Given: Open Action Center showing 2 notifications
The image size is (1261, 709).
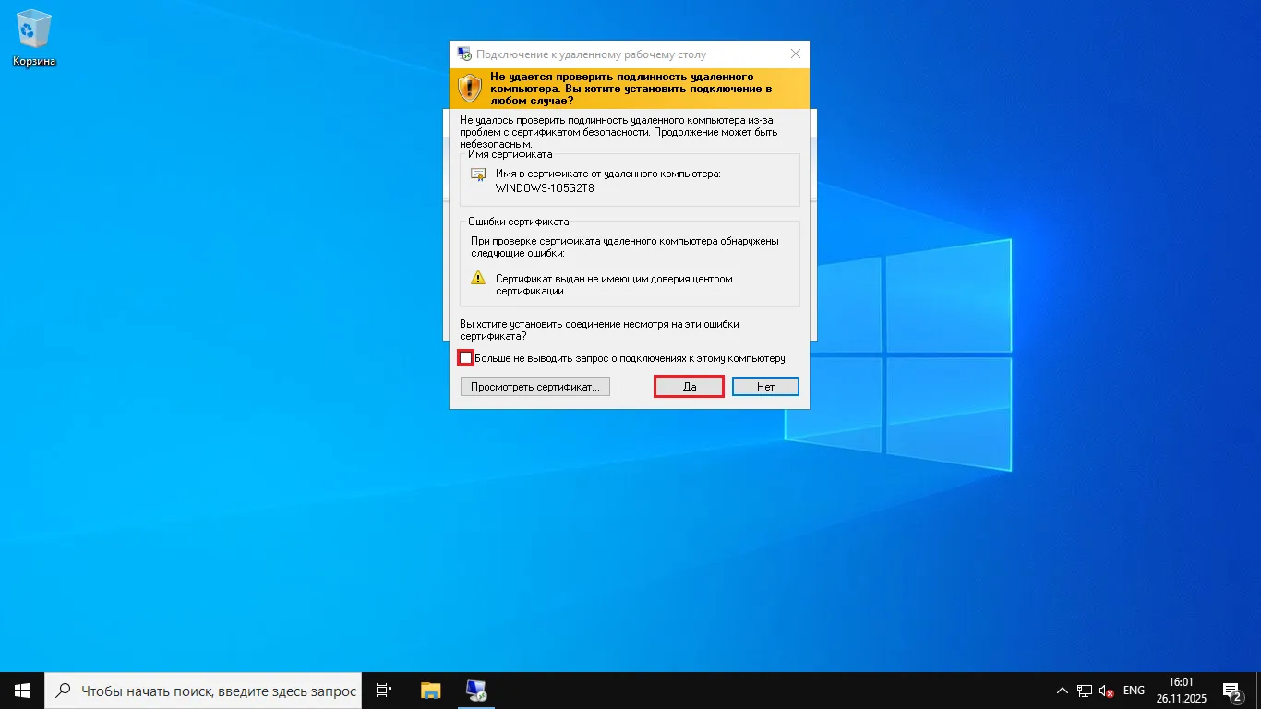Looking at the screenshot, I should pos(1231,690).
